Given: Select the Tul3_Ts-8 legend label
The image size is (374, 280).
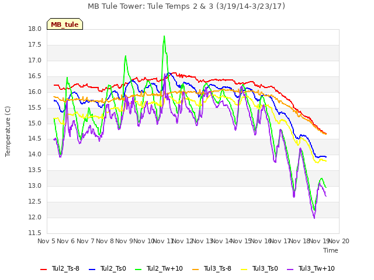Looking at the screenshot, I should pyautogui.click(x=217, y=268).
